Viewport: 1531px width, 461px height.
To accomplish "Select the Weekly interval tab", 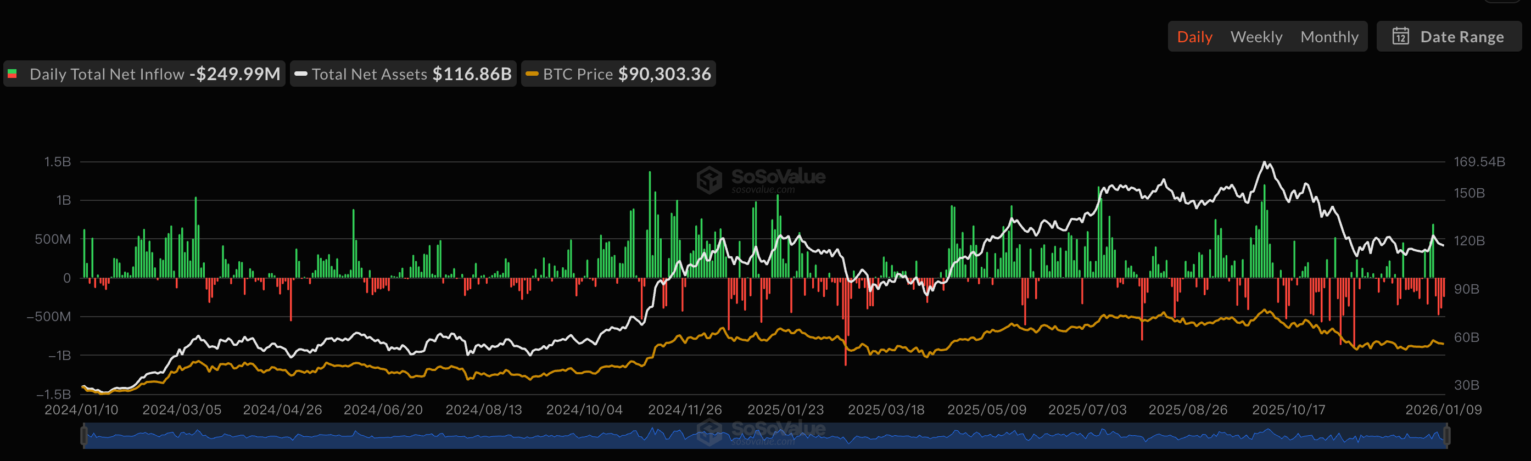I will click(1256, 37).
